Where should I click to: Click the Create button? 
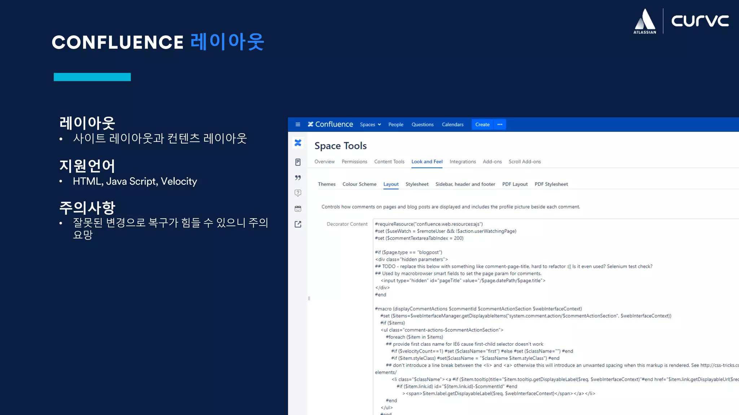pyautogui.click(x=482, y=124)
